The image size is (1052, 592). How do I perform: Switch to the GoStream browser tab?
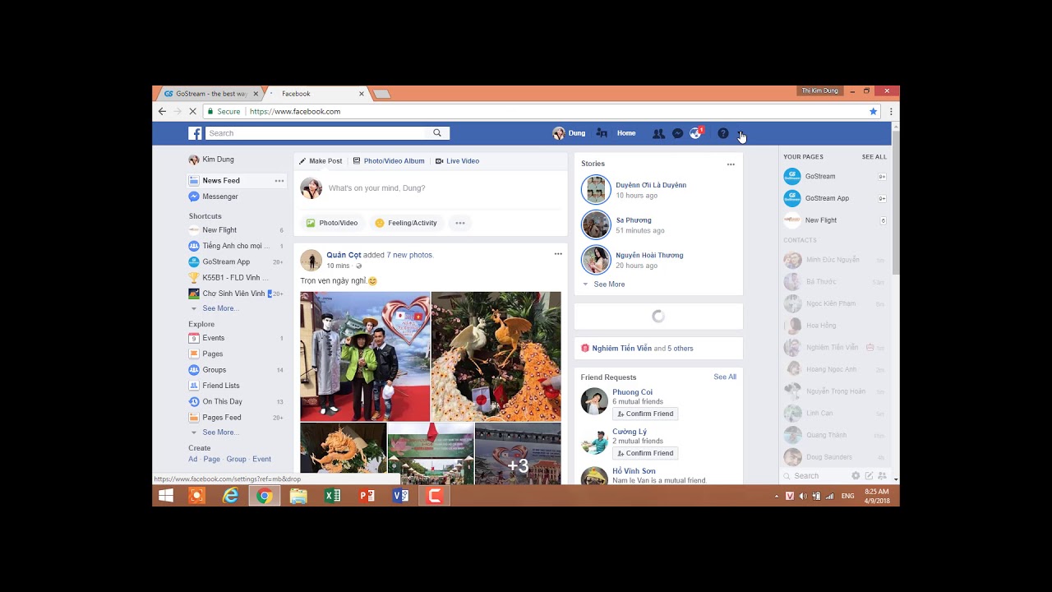pyautogui.click(x=210, y=94)
